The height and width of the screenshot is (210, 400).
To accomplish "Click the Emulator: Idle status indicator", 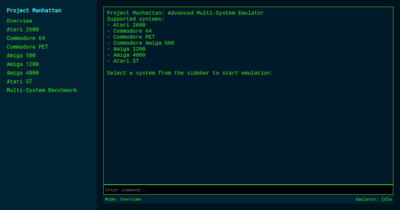I will pos(374,199).
